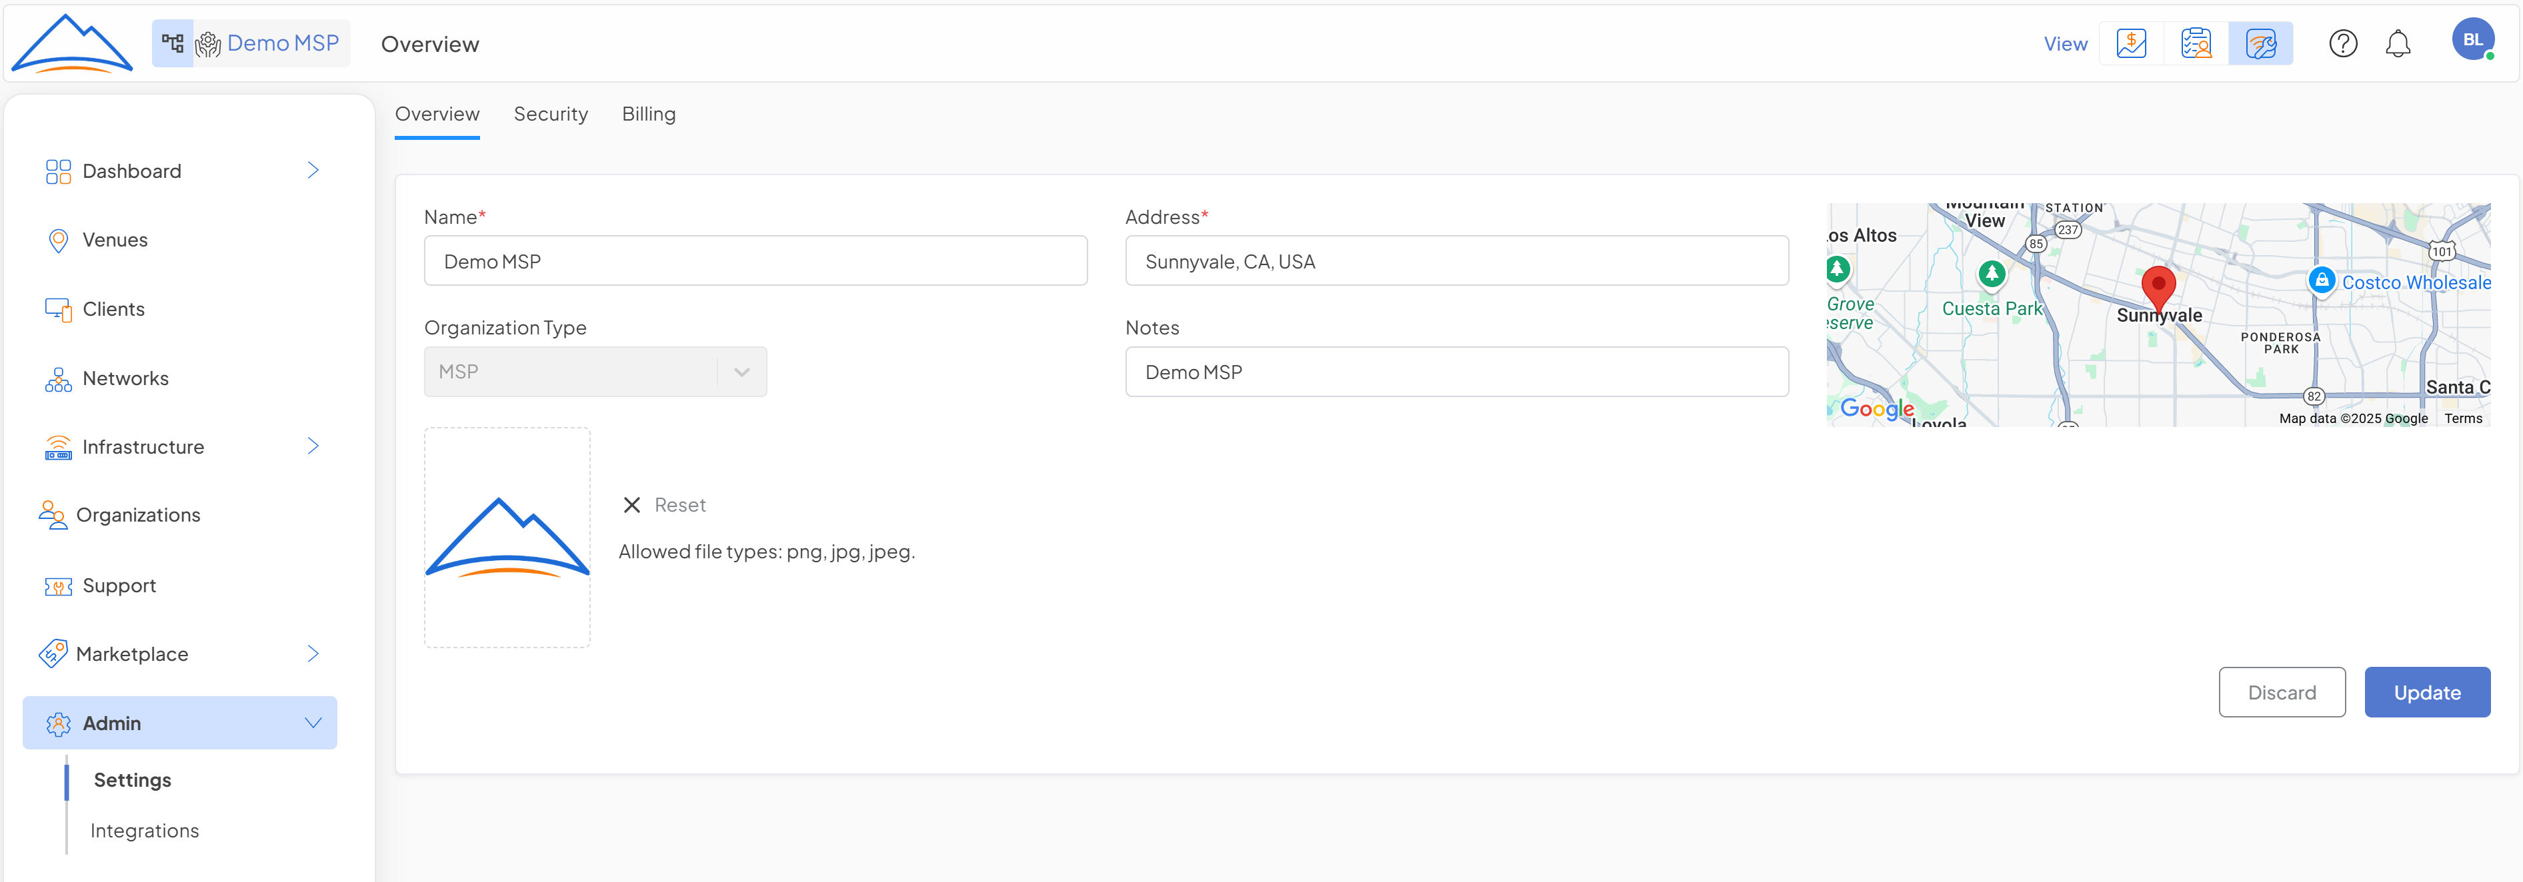Open notifications bell icon
Image resolution: width=2523 pixels, height=882 pixels.
click(2397, 44)
